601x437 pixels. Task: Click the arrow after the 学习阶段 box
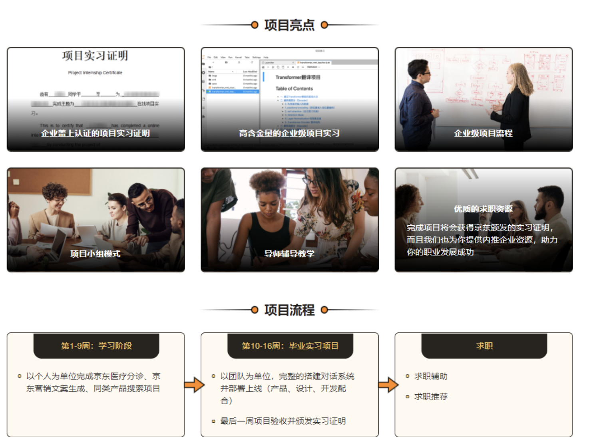point(194,385)
